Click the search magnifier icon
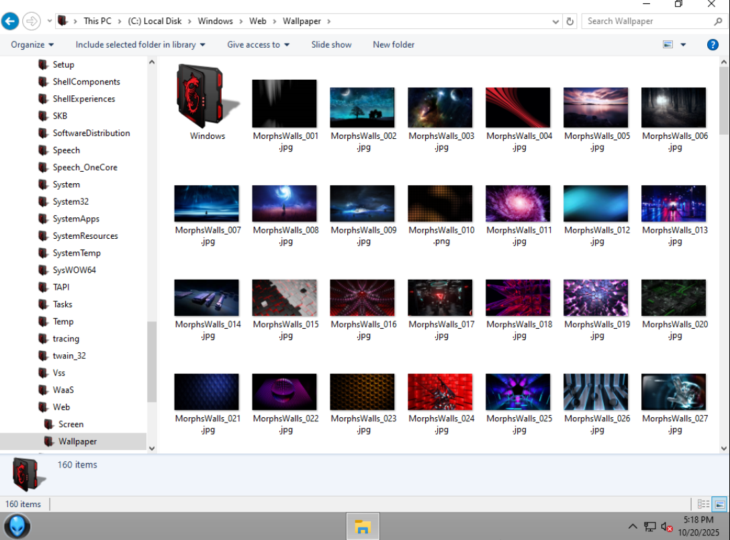730x540 pixels. 718,21
